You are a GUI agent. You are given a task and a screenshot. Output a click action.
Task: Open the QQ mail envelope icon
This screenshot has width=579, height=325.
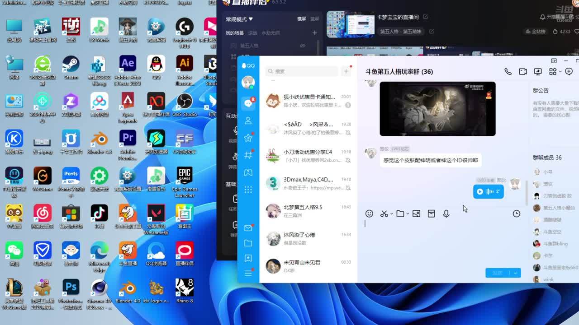[x=248, y=228]
